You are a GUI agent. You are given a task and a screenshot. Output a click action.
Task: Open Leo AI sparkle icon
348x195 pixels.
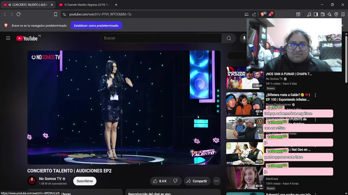(x=330, y=14)
